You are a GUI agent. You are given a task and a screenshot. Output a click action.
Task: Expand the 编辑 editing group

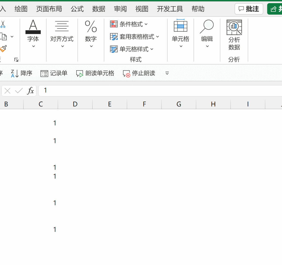pyautogui.click(x=207, y=34)
